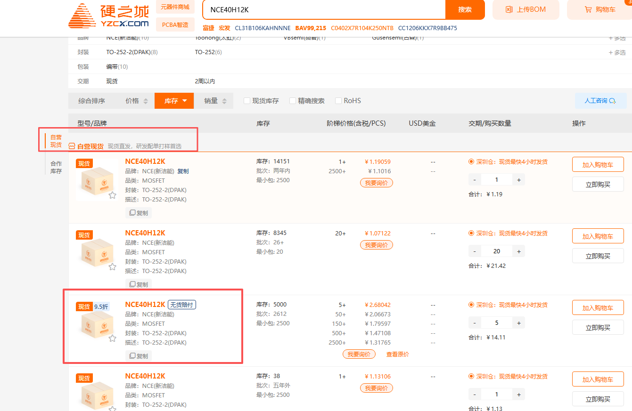Click 立即购买 for the 14151-stock item
The image size is (632, 411).
(598, 184)
